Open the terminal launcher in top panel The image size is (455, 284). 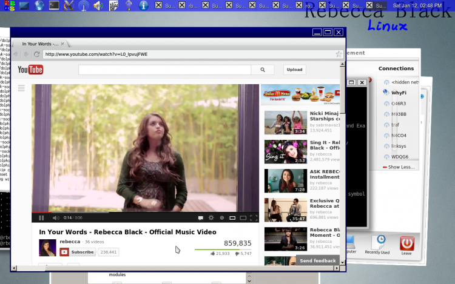pyautogui.click(x=54, y=5)
